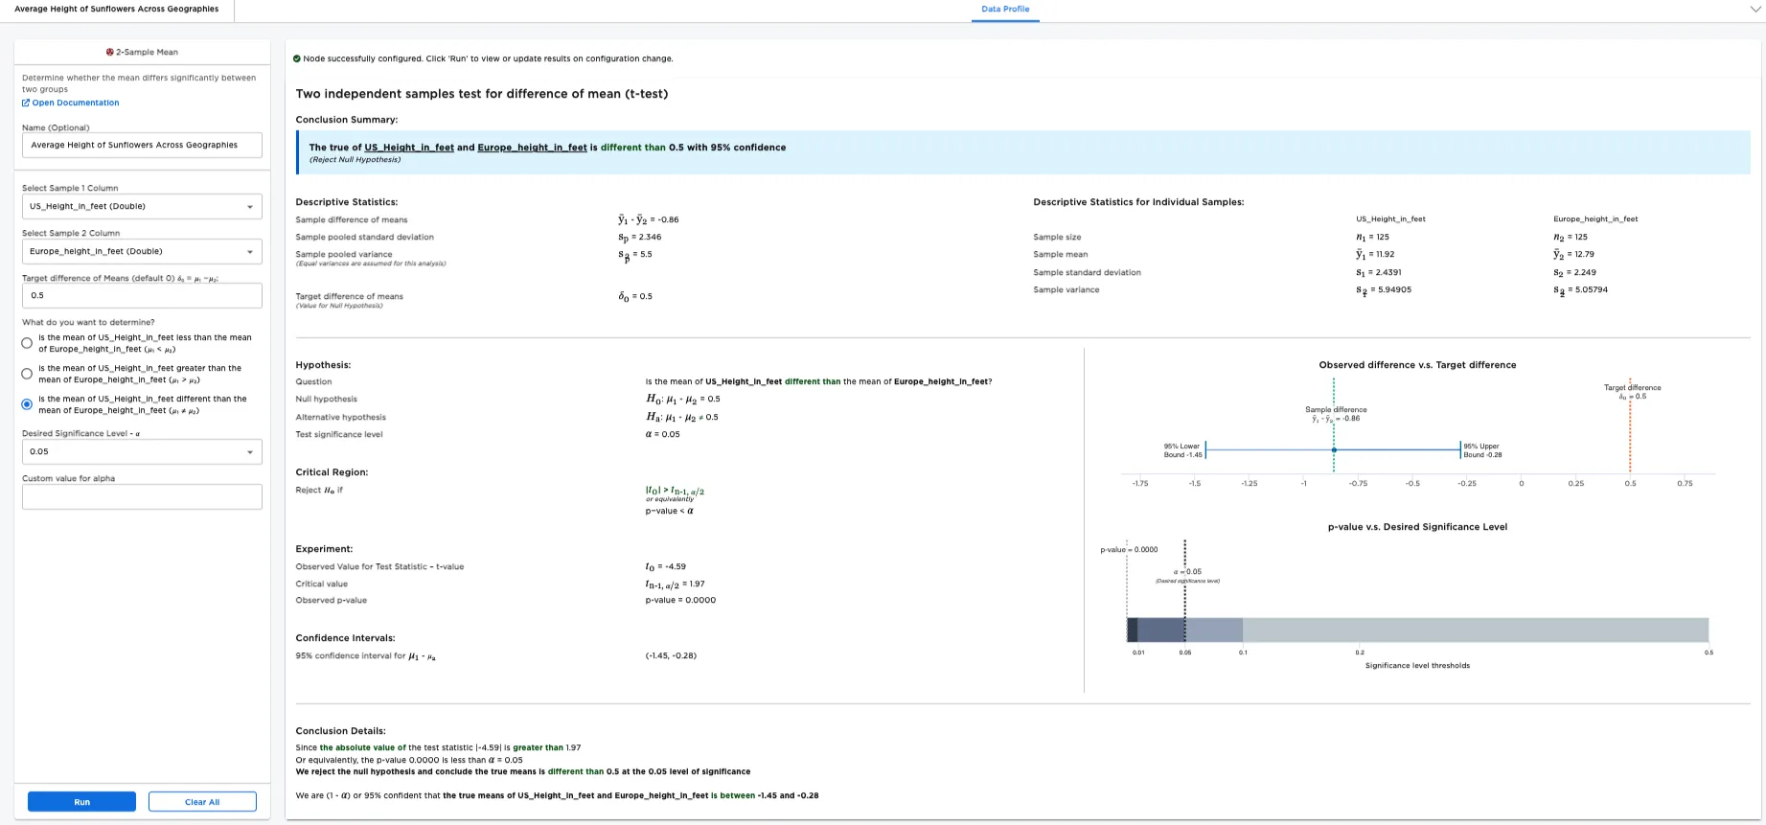Choose the US mean different than Europe option
1766x825 pixels.
click(x=27, y=404)
